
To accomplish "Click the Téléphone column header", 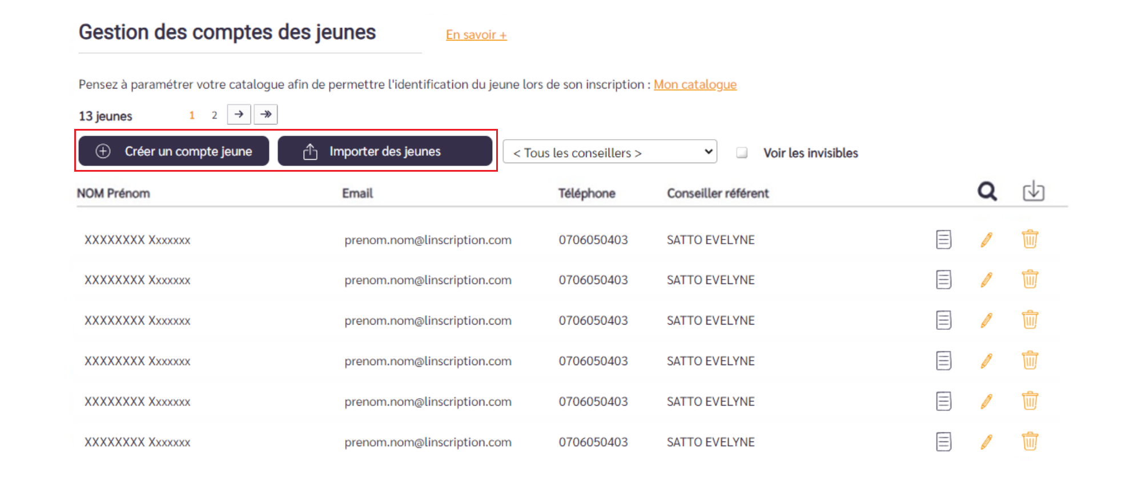I will point(586,193).
